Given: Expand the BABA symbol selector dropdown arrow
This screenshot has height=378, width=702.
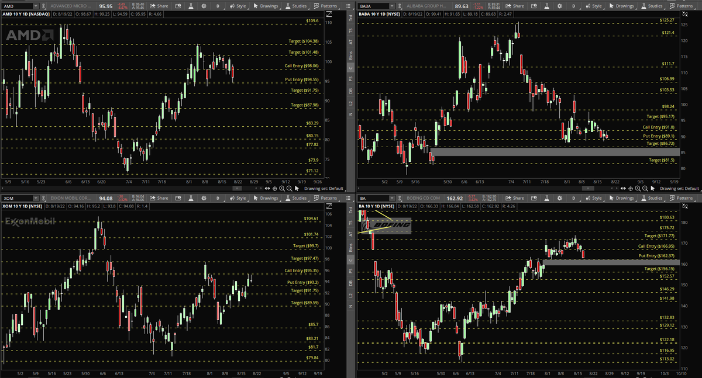Looking at the screenshot, I should coord(392,6).
